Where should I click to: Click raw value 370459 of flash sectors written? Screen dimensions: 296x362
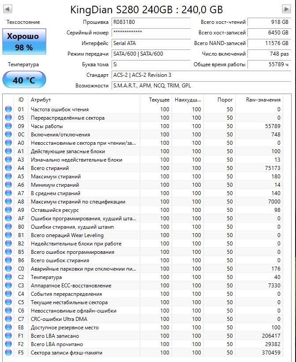tap(271, 353)
